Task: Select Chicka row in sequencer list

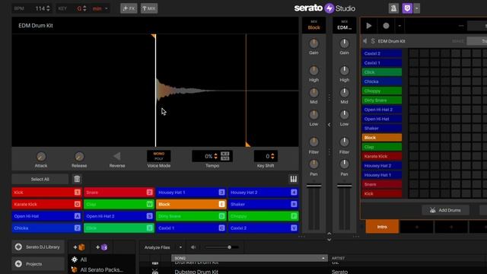Action: (x=382, y=81)
